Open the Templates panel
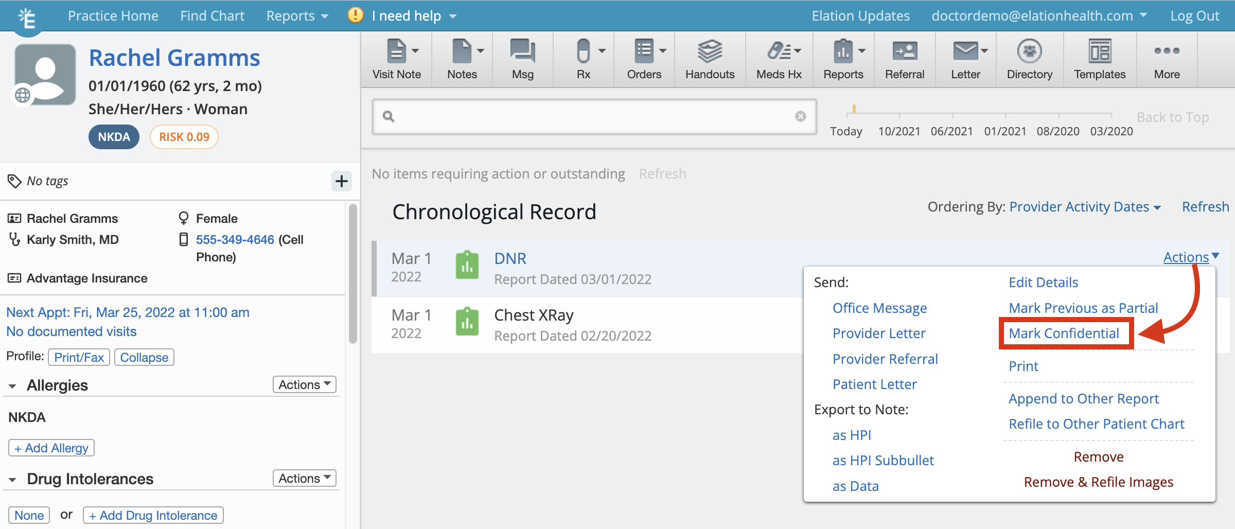Image resolution: width=1235 pixels, height=529 pixels. click(x=1099, y=58)
